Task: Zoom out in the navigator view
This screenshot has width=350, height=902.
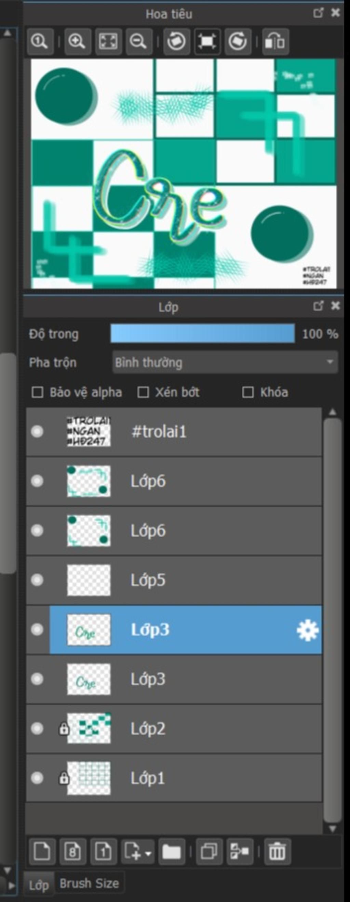Action: pyautogui.click(x=138, y=42)
